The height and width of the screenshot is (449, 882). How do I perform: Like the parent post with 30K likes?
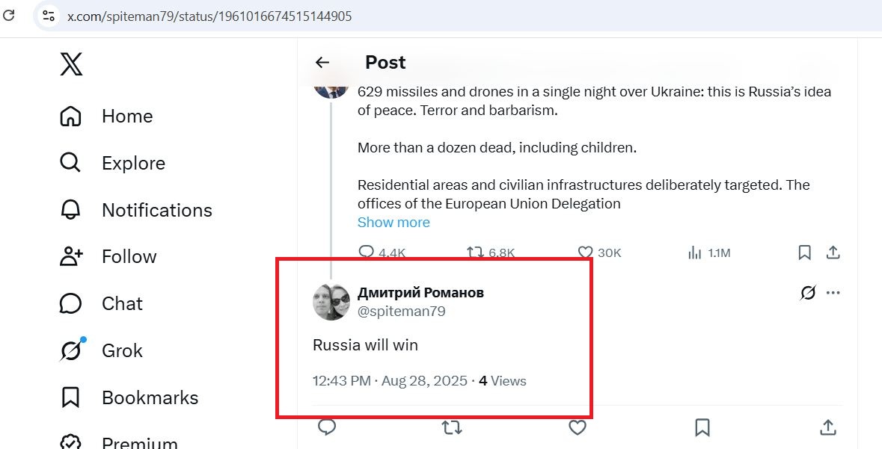600,253
